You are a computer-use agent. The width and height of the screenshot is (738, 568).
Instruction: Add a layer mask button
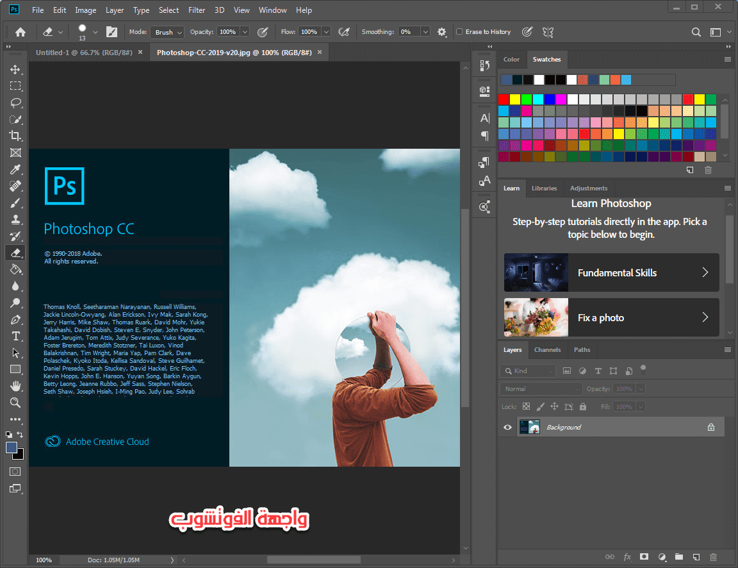[644, 556]
